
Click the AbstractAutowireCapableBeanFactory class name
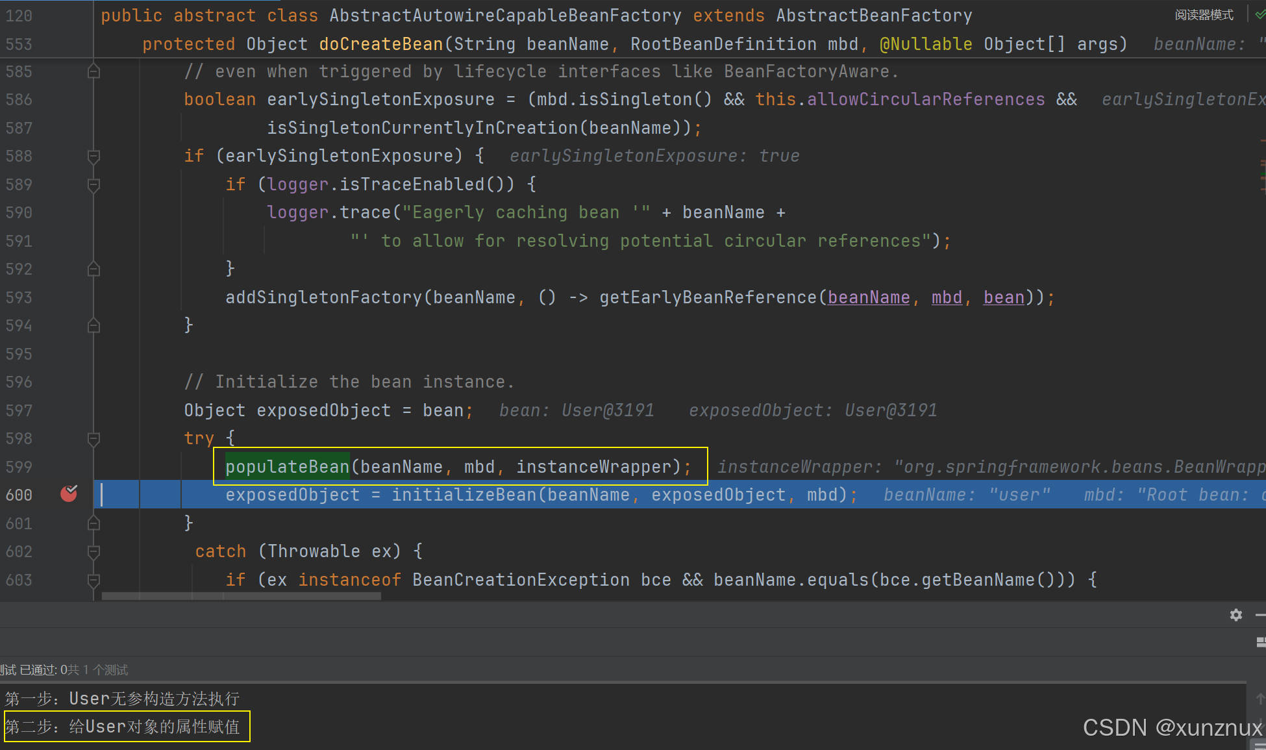coord(505,16)
